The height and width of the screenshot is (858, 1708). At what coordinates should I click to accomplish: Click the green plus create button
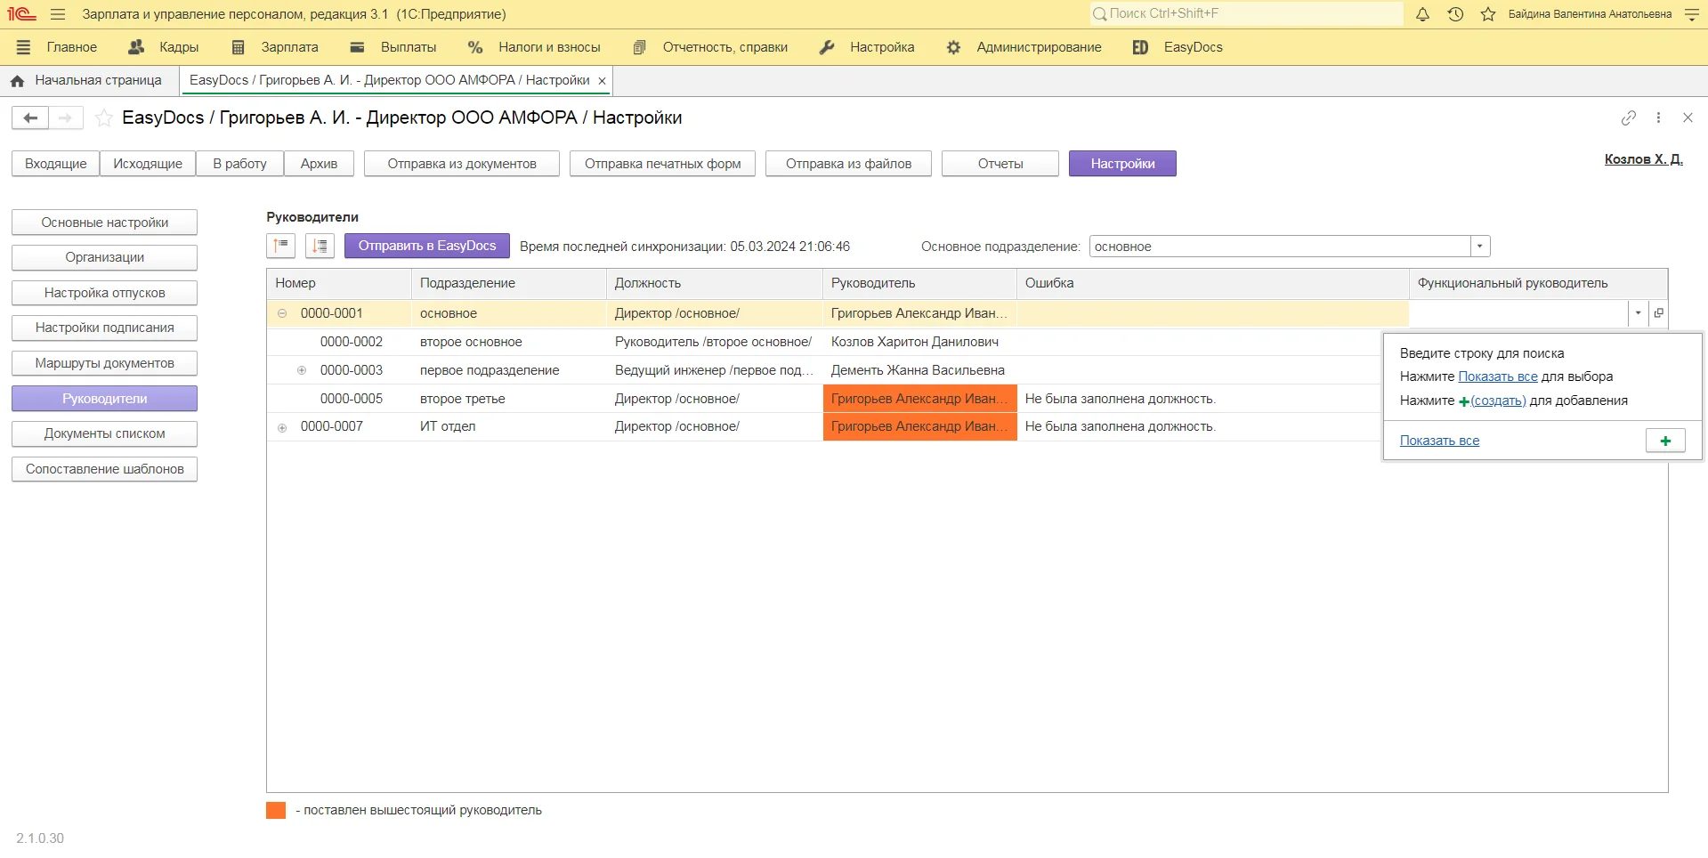pos(1664,441)
